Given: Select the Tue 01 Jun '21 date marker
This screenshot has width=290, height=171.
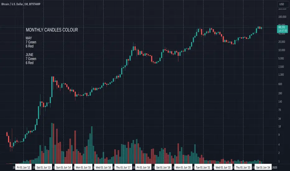Looking at the screenshot, I should click(203, 168).
